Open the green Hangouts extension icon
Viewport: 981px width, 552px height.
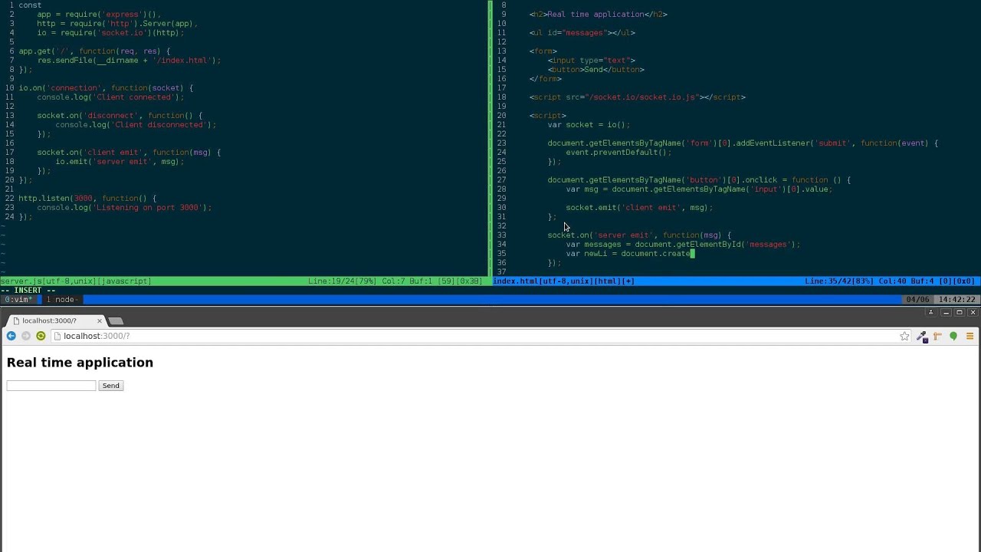click(x=953, y=336)
